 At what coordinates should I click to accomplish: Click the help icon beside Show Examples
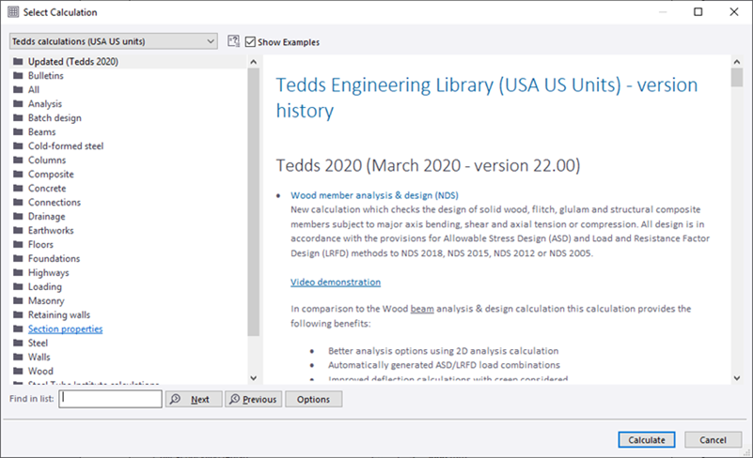(233, 41)
